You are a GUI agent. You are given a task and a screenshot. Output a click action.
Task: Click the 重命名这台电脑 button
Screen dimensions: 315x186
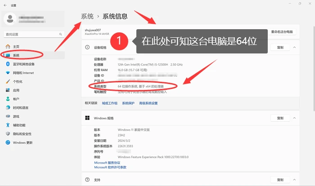[x=282, y=32]
